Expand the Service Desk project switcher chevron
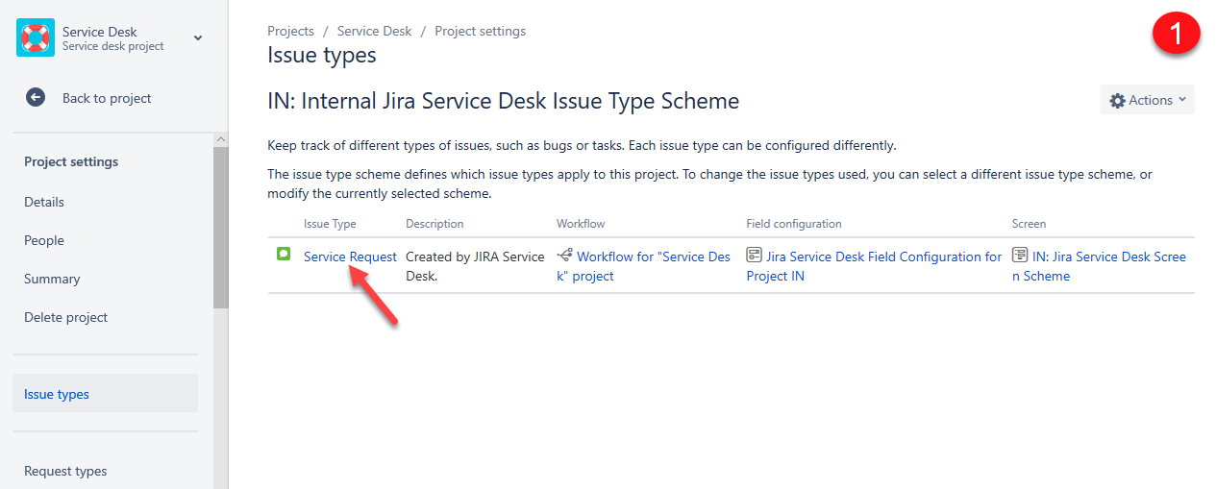 [x=198, y=38]
